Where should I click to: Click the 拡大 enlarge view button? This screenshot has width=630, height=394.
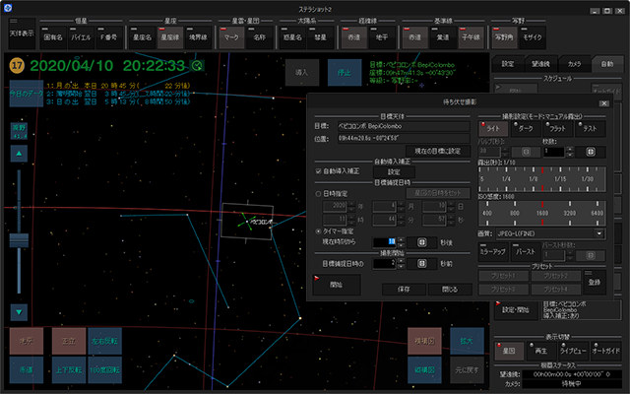467,341
